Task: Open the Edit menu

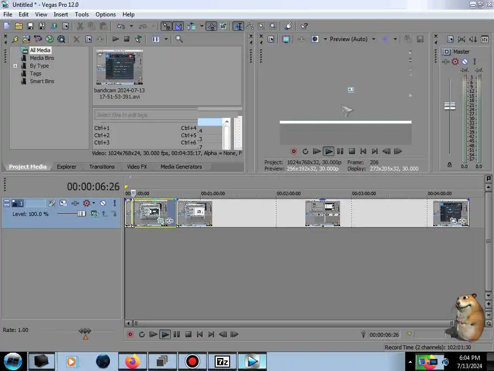Action: [x=23, y=14]
